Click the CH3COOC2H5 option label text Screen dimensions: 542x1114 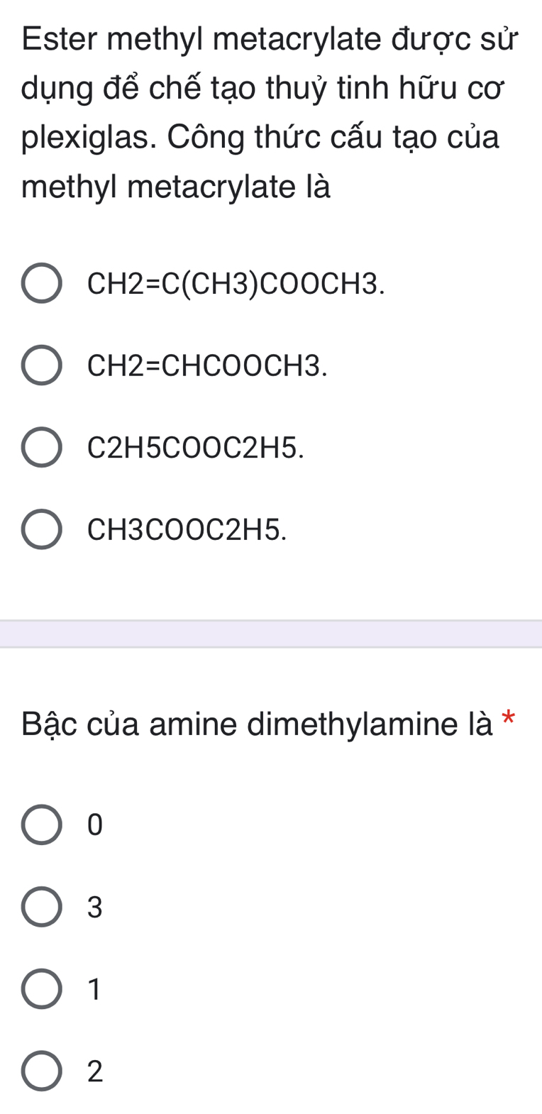(x=187, y=530)
